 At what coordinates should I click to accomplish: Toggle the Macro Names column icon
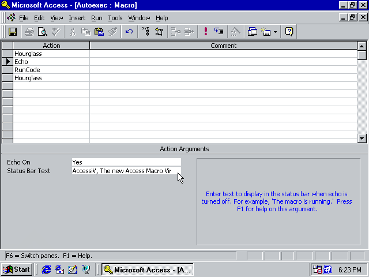(x=146, y=32)
